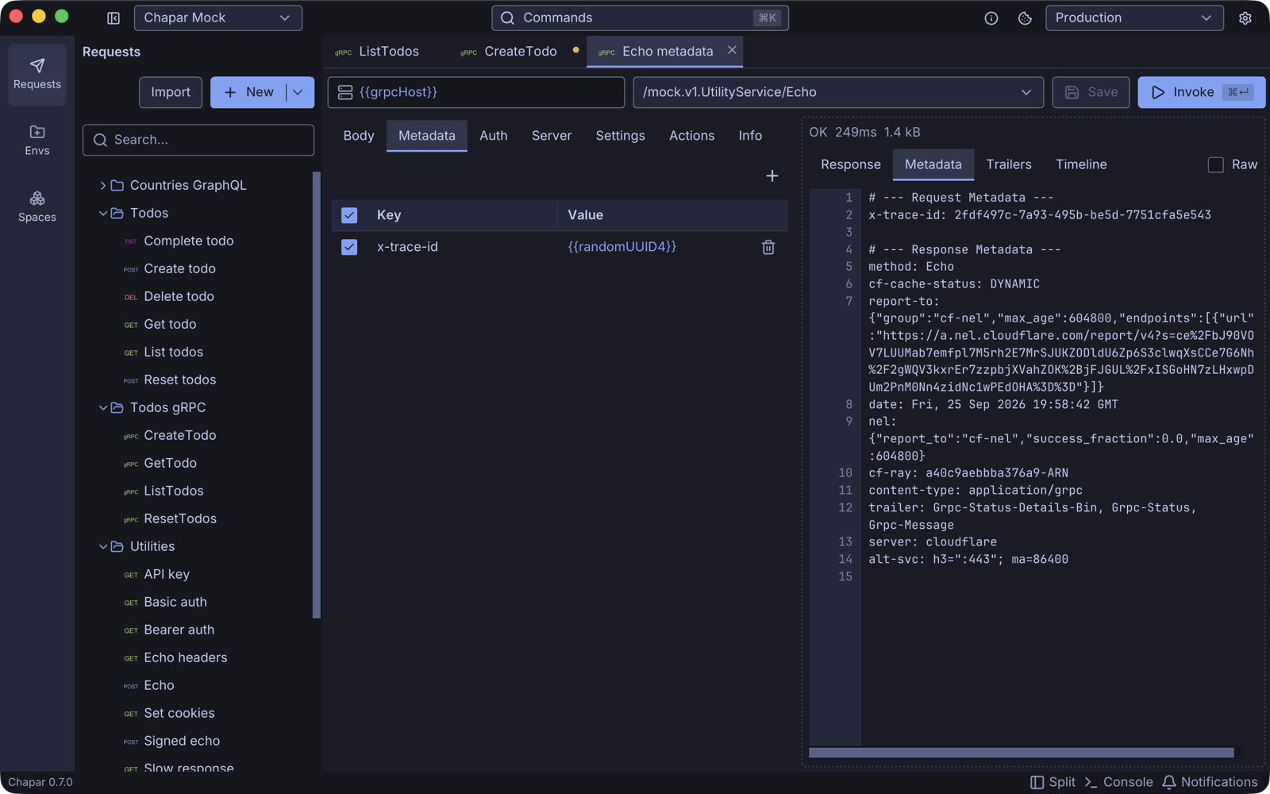Open the ResetTodos gRPC request

coord(179,518)
